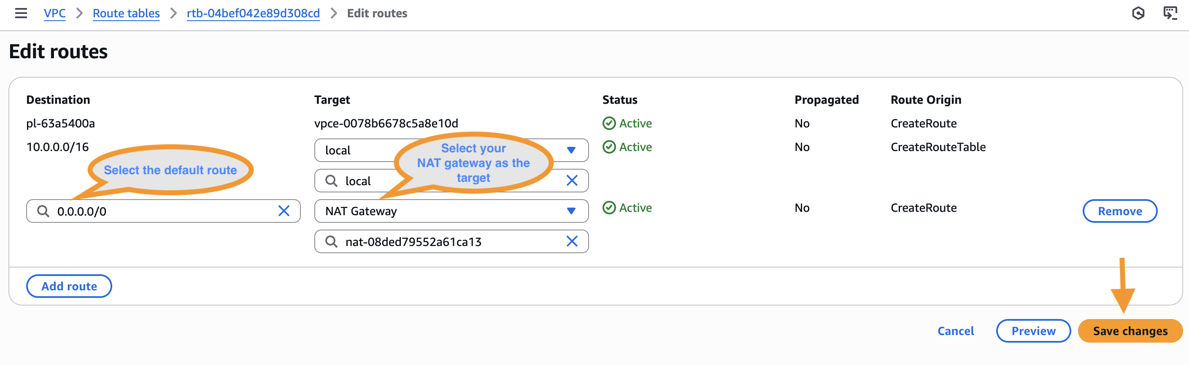Expand the local target type dropdown
Screen dimensions: 1189x365
(571, 150)
